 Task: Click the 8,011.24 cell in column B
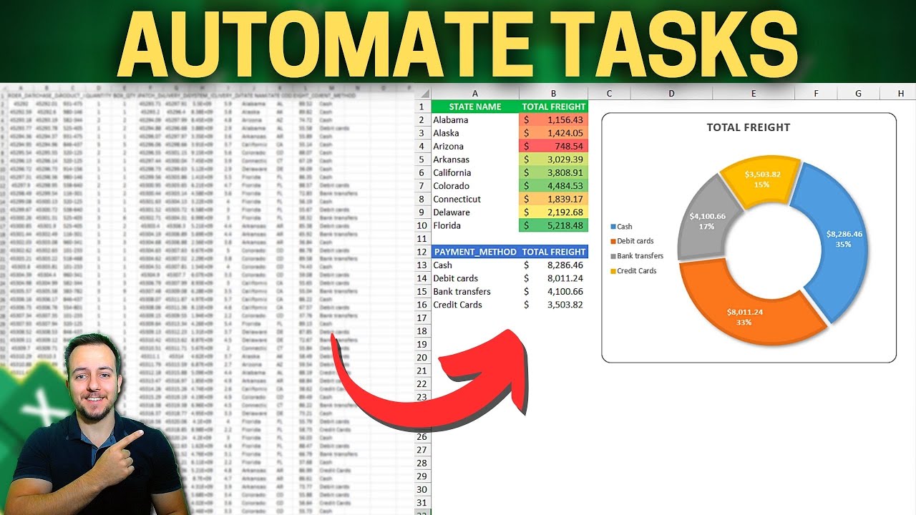point(554,278)
